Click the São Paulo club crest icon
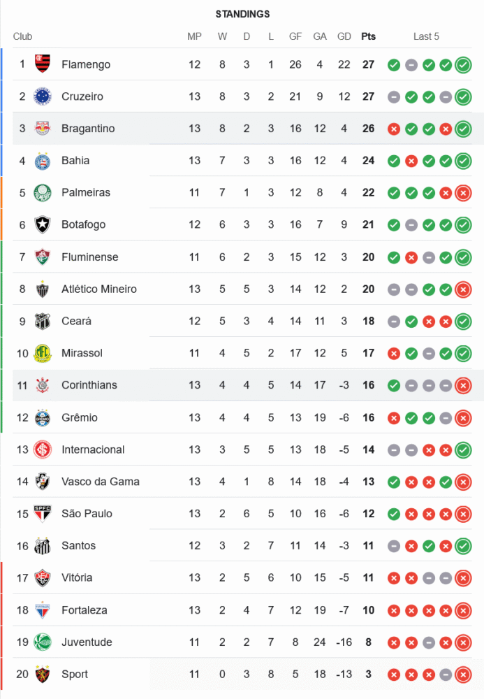Screen dimensions: 484x699 [43, 514]
